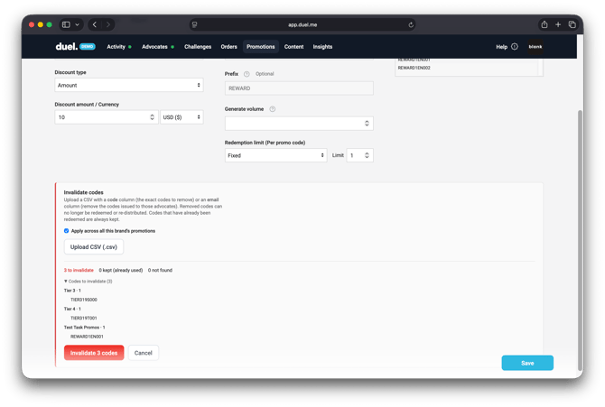The width and height of the screenshot is (605, 407).
Task: Go back using browser back arrow
Action: 95,24
